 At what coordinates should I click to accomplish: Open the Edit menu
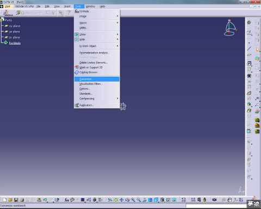[x=47, y=7]
